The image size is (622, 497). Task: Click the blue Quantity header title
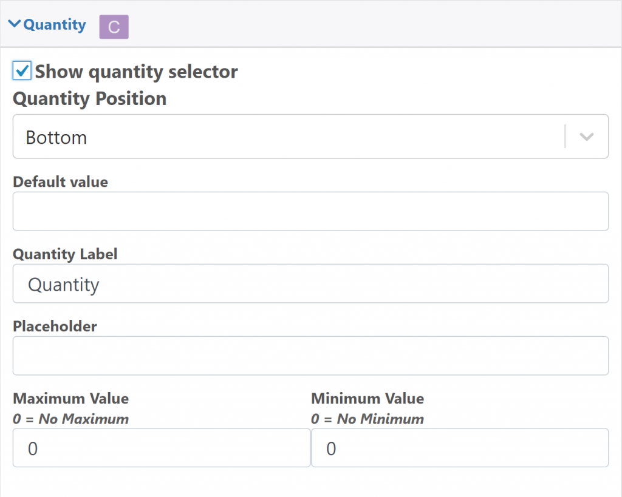55,25
